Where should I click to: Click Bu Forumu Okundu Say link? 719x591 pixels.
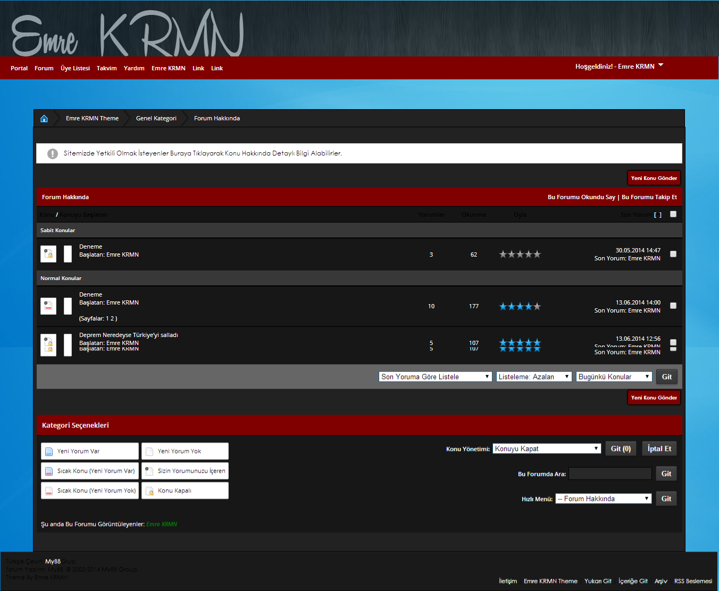(581, 197)
